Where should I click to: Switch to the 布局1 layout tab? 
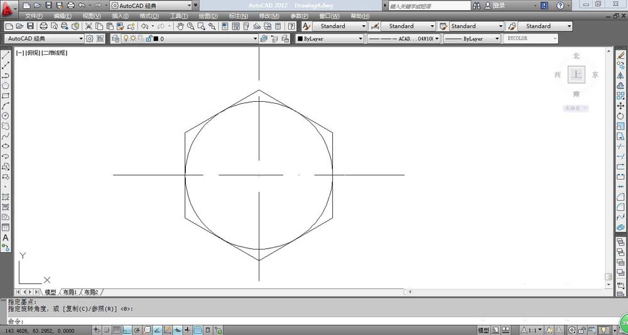point(69,292)
